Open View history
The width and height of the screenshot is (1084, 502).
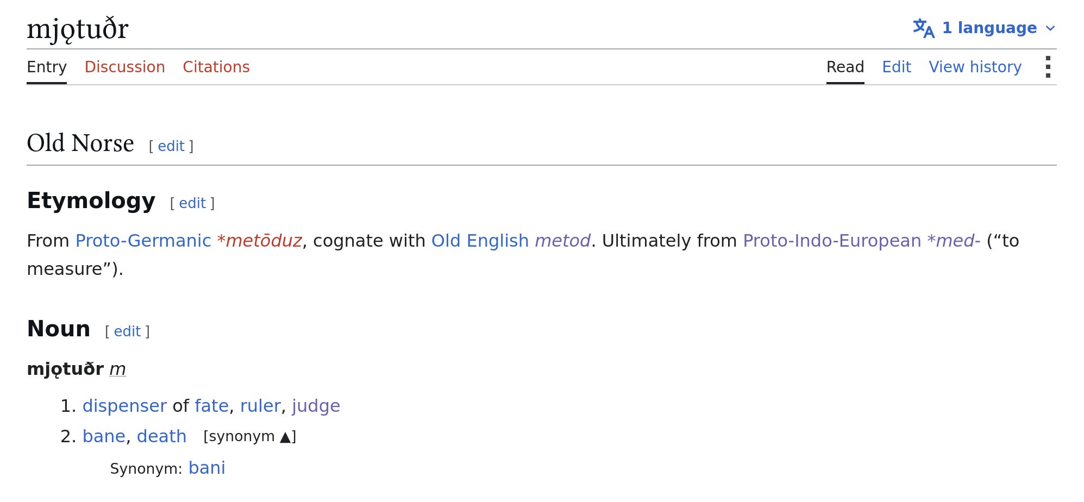[975, 67]
